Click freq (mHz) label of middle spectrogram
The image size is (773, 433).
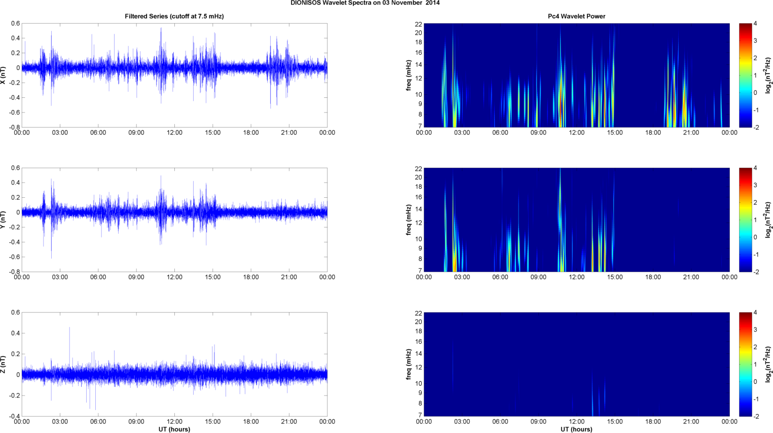[x=409, y=220]
